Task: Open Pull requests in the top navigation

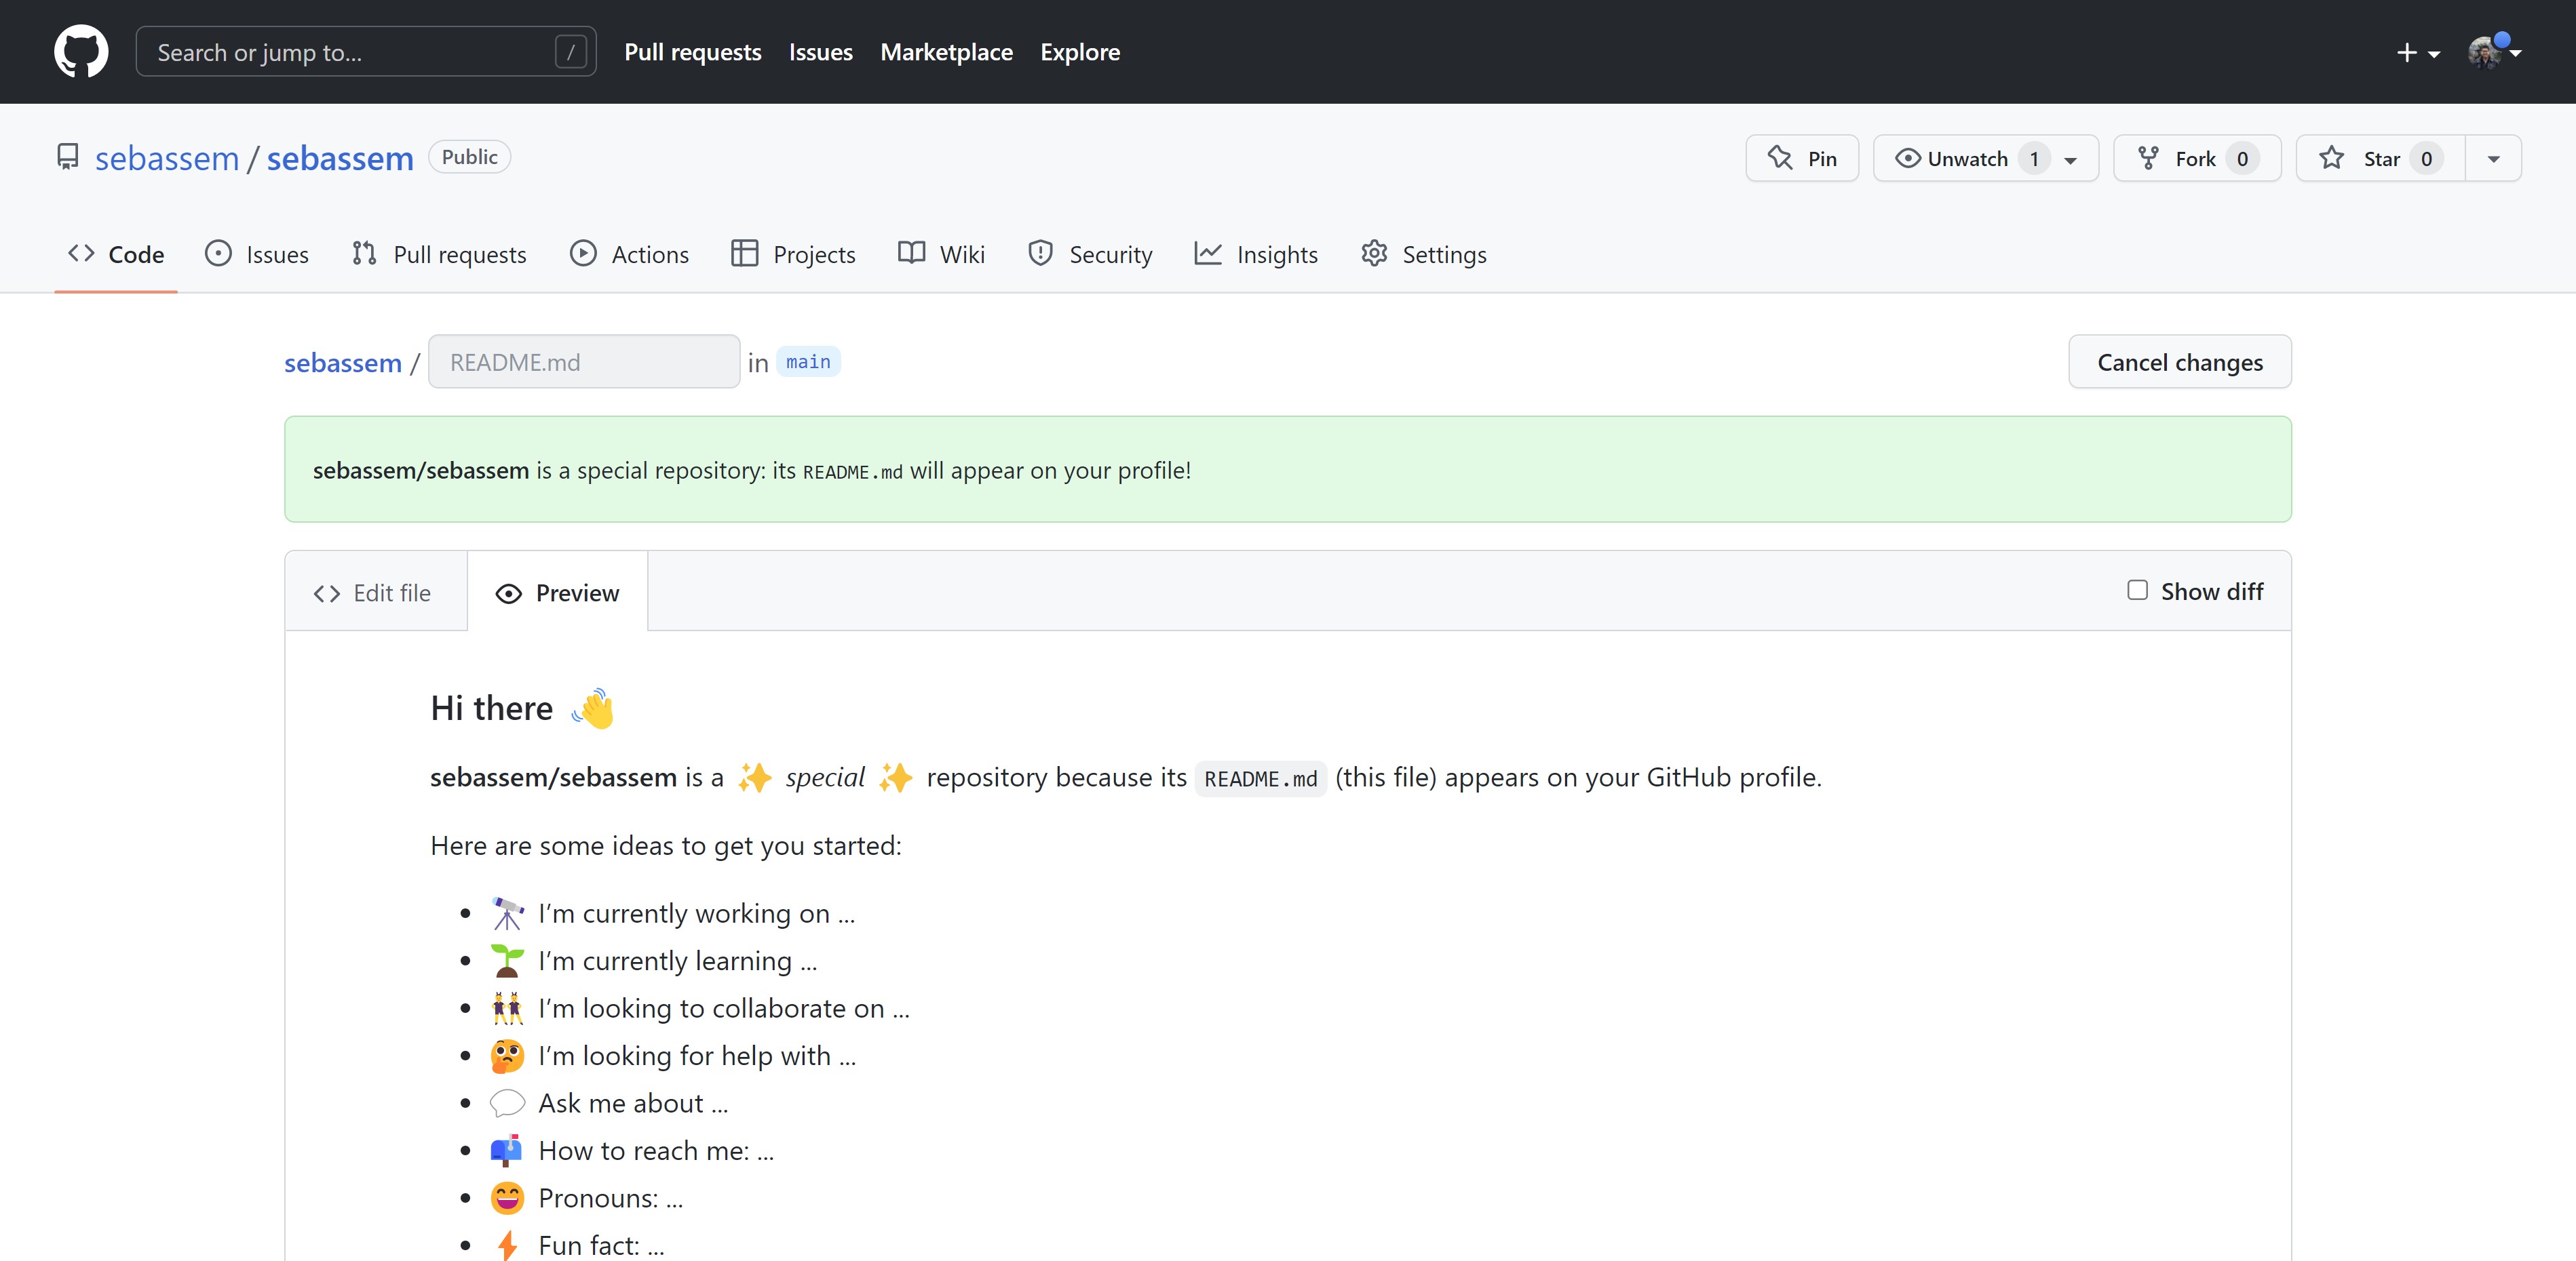Action: pos(693,52)
